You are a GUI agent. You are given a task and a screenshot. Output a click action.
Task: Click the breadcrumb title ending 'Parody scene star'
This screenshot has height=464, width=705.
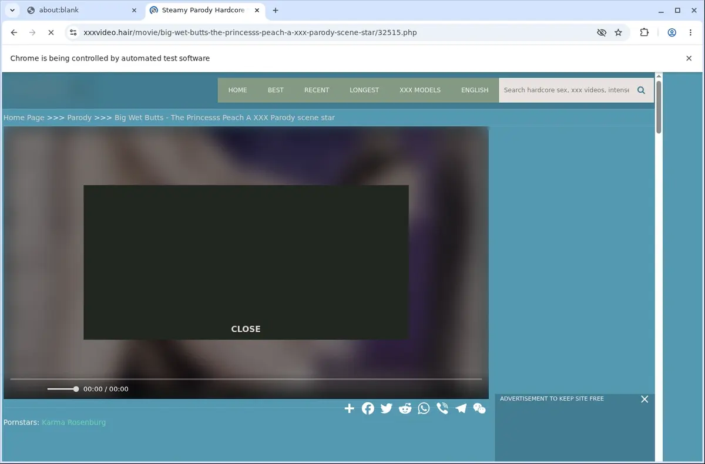[224, 117]
